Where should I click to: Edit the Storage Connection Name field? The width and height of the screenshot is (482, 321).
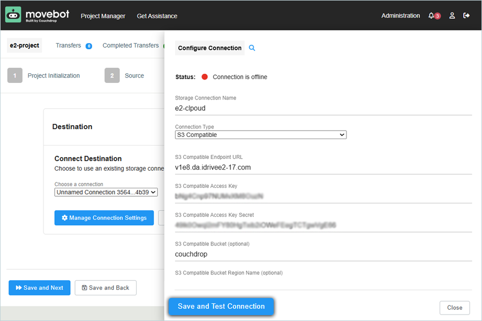pos(323,108)
